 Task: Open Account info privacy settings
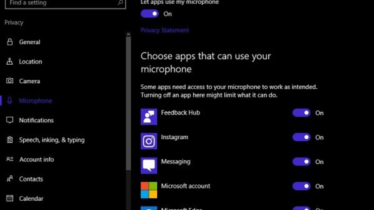pos(37,159)
